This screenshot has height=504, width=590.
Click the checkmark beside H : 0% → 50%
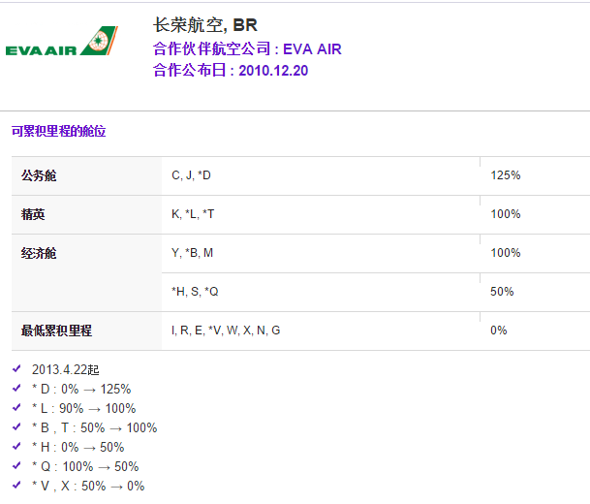click(x=16, y=447)
